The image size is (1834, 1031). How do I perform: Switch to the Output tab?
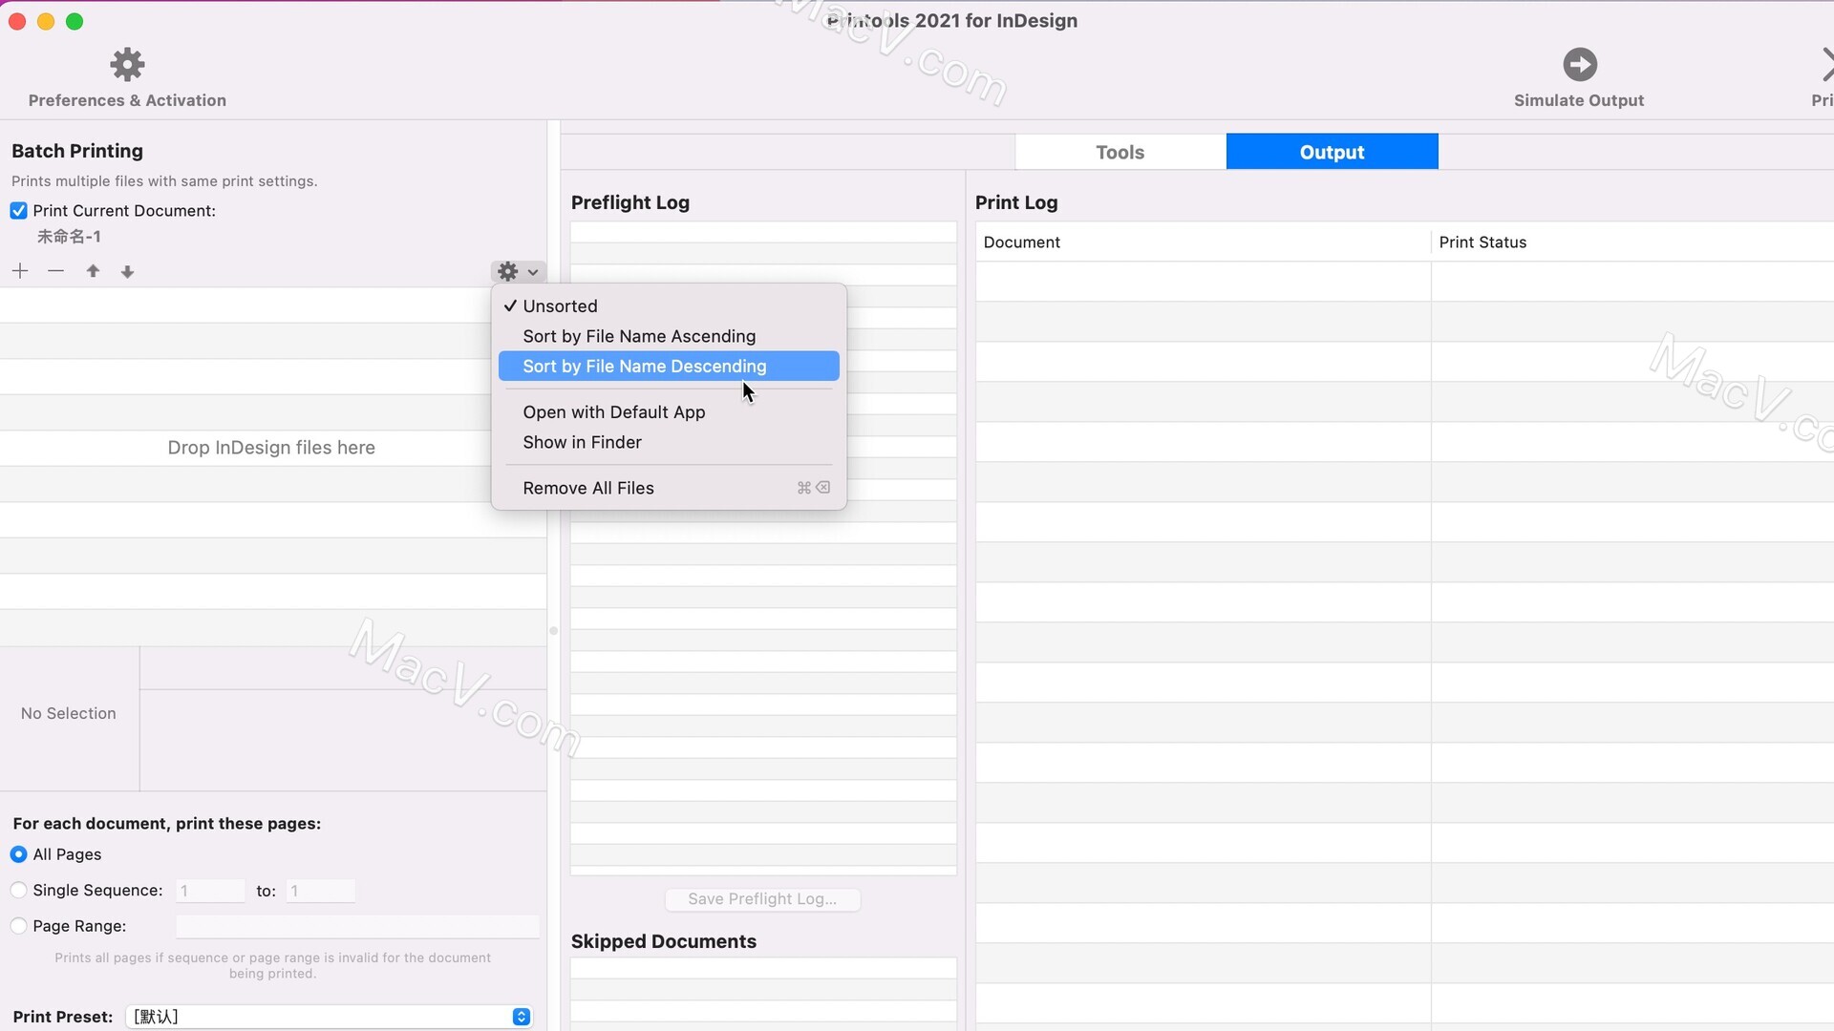pos(1332,152)
